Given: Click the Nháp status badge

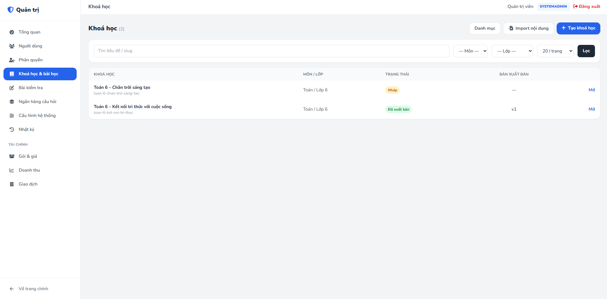Looking at the screenshot, I should (x=393, y=90).
